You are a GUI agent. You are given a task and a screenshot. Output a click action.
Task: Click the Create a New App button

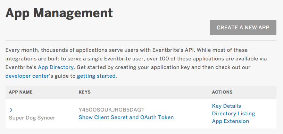coord(243,28)
